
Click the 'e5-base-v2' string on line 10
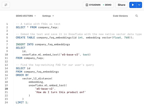click(x=70, y=55)
